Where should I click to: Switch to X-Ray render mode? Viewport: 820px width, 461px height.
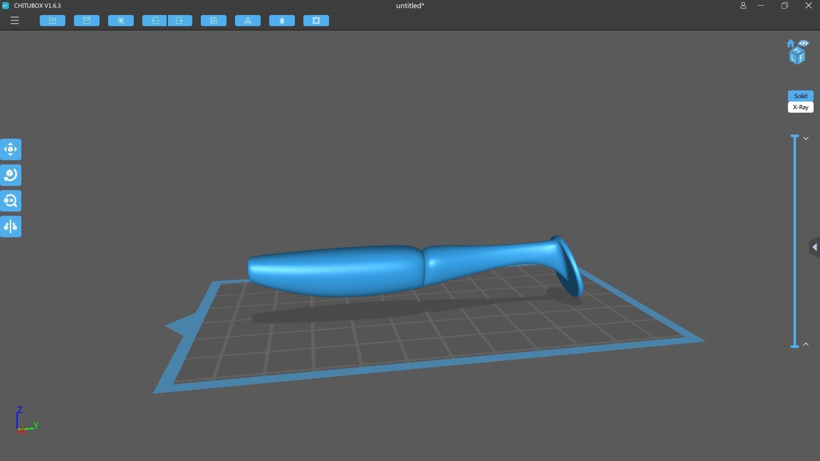(800, 107)
